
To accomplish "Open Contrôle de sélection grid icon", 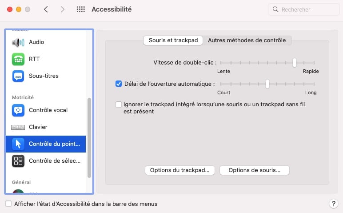I will (18, 161).
